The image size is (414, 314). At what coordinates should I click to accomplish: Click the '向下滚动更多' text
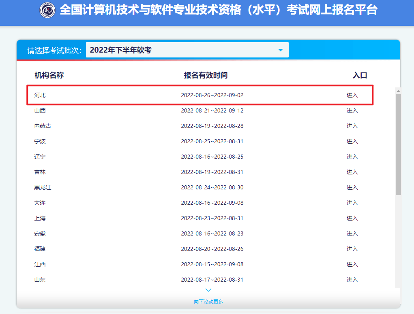click(208, 301)
